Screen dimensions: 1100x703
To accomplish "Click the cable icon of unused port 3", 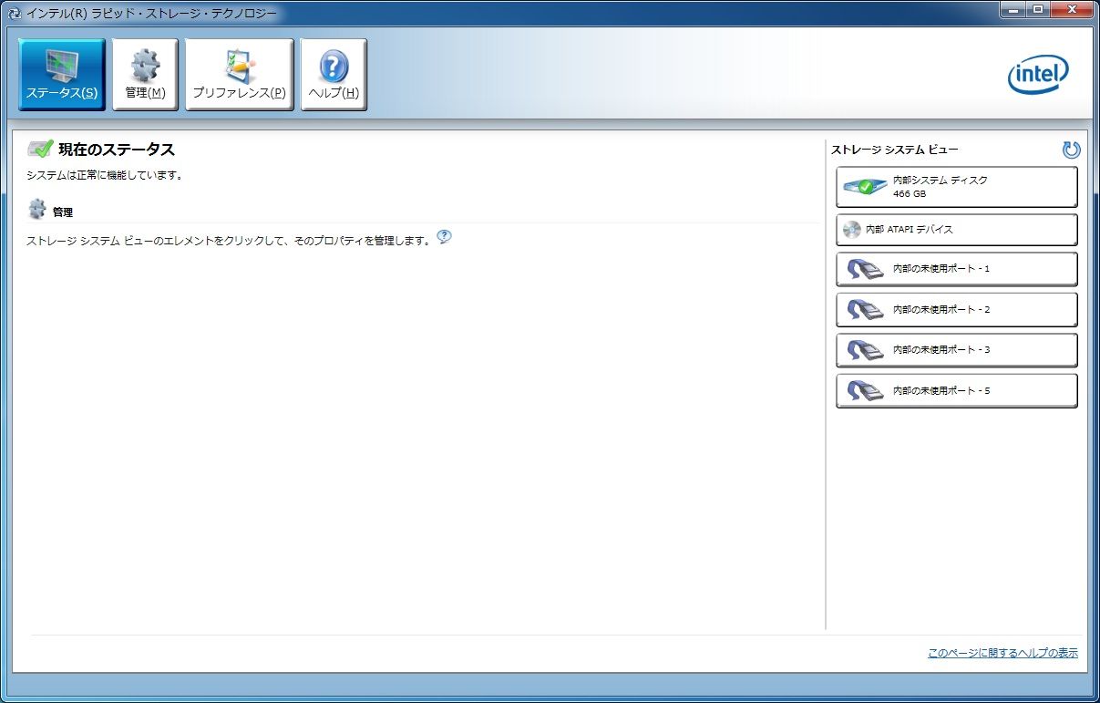I will pyautogui.click(x=865, y=350).
